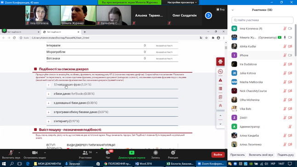The image size is (297, 167).
Task: Click the sidebar up arrow
Action: (x=220, y=115)
